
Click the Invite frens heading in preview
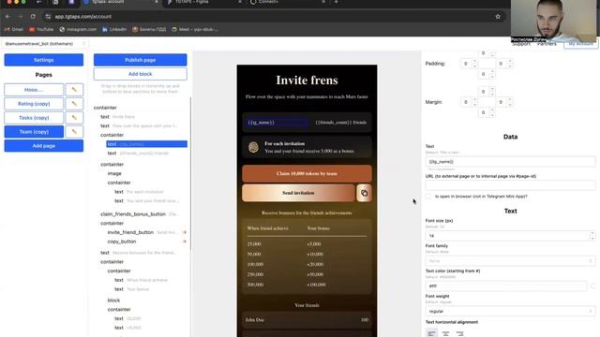307,81
